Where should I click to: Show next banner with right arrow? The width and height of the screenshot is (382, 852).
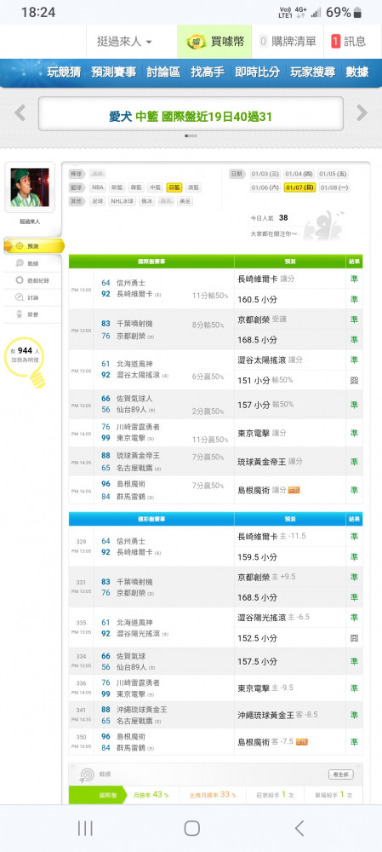coord(362,113)
